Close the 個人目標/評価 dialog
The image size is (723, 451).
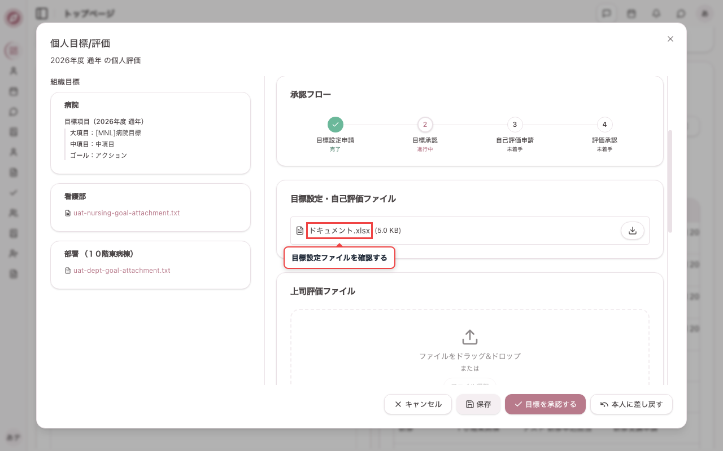tap(670, 39)
